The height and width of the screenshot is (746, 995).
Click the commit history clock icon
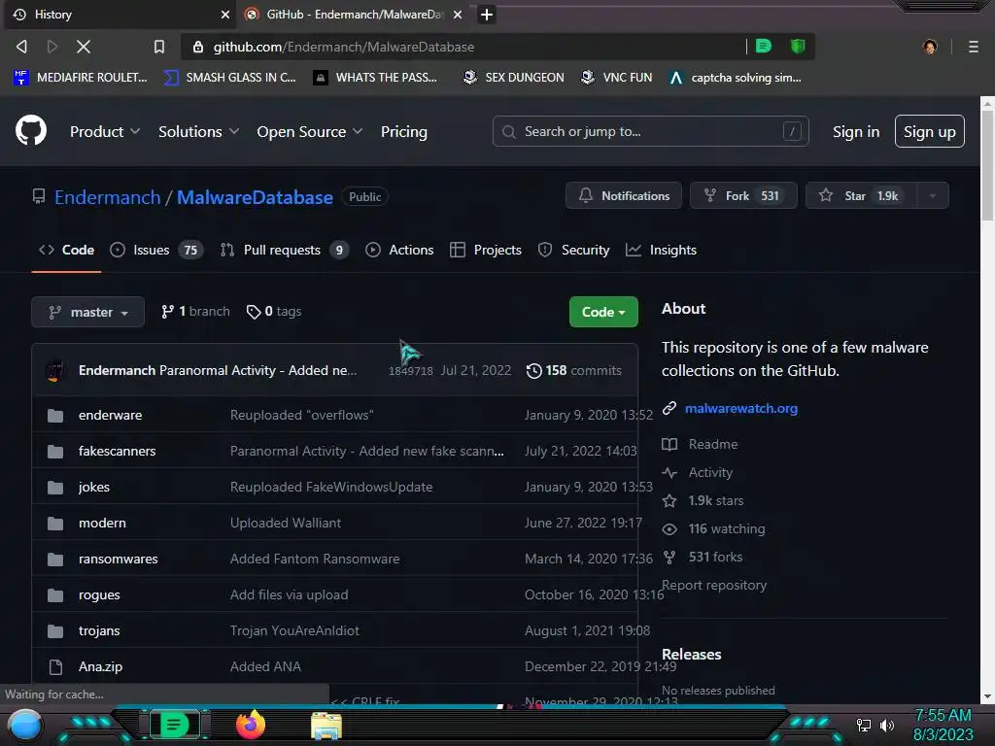tap(534, 370)
